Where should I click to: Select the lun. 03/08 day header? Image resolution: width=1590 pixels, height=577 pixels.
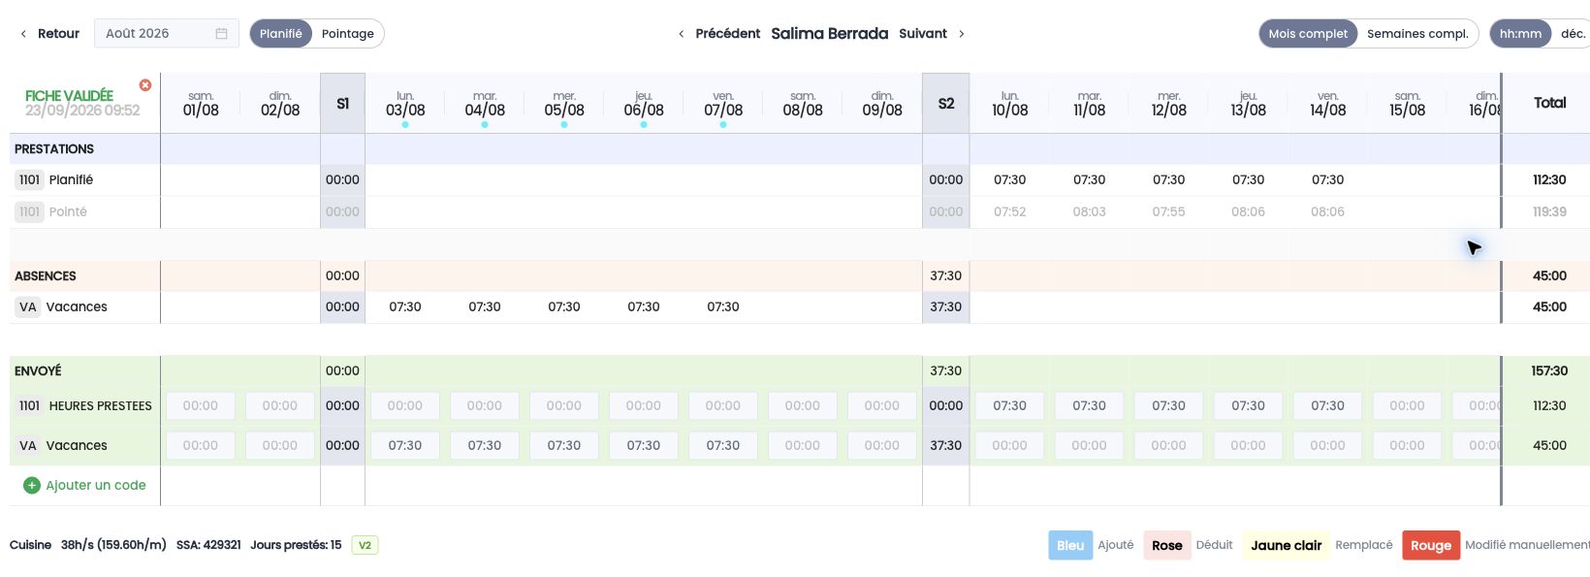coord(405,105)
